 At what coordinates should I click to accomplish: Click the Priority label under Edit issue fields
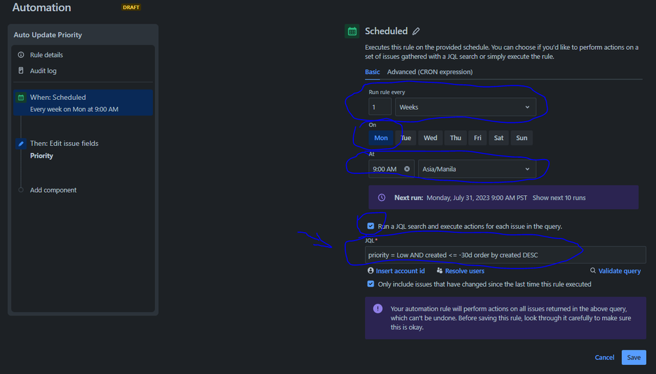coord(41,156)
